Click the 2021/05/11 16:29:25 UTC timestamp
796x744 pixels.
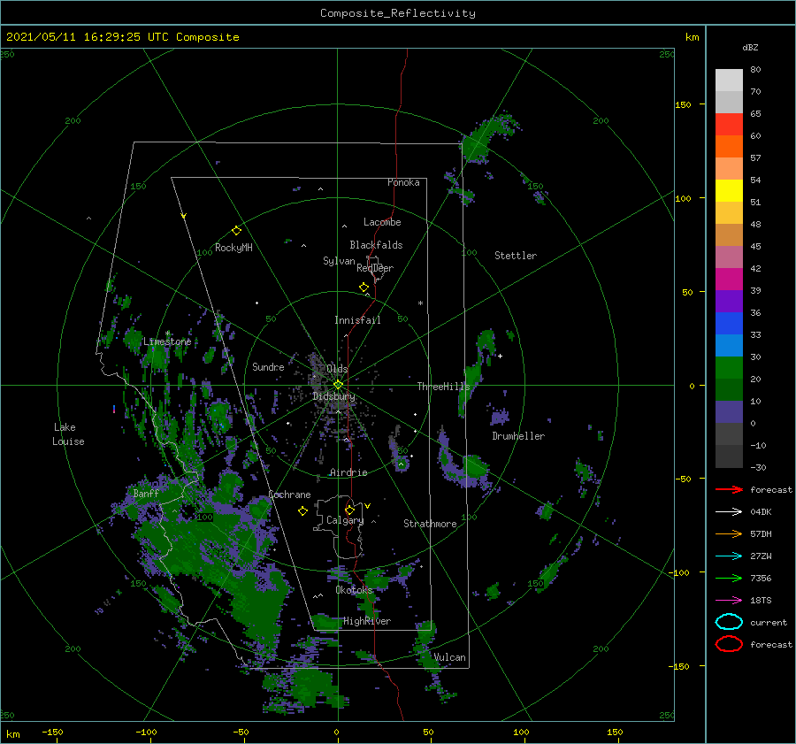point(88,37)
